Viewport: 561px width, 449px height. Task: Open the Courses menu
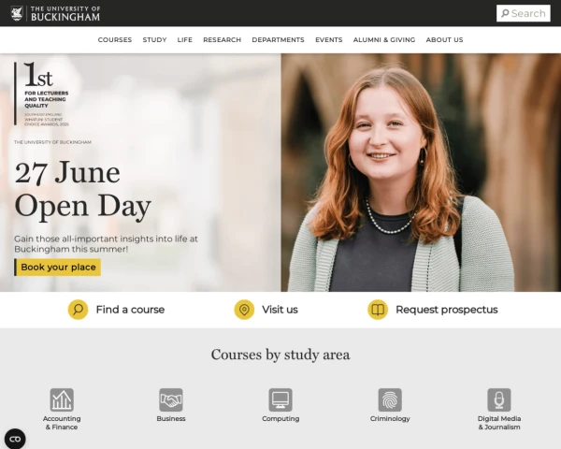[x=115, y=39]
